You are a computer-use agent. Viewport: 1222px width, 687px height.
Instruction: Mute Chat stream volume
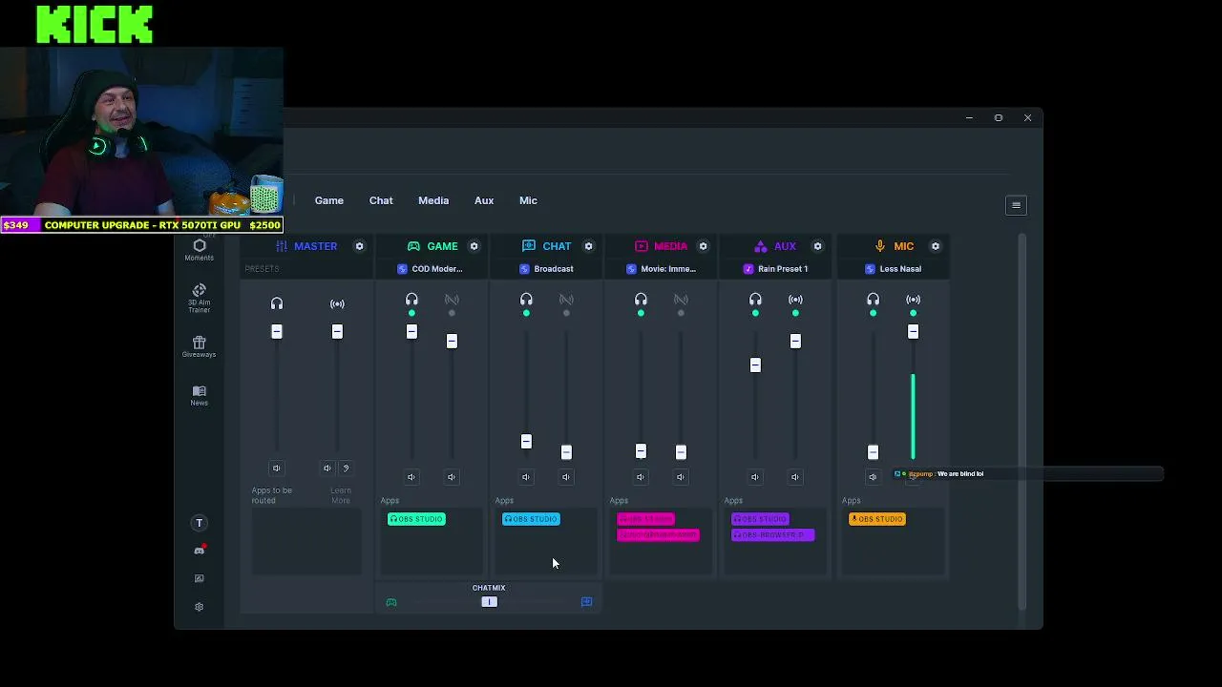pos(566,477)
